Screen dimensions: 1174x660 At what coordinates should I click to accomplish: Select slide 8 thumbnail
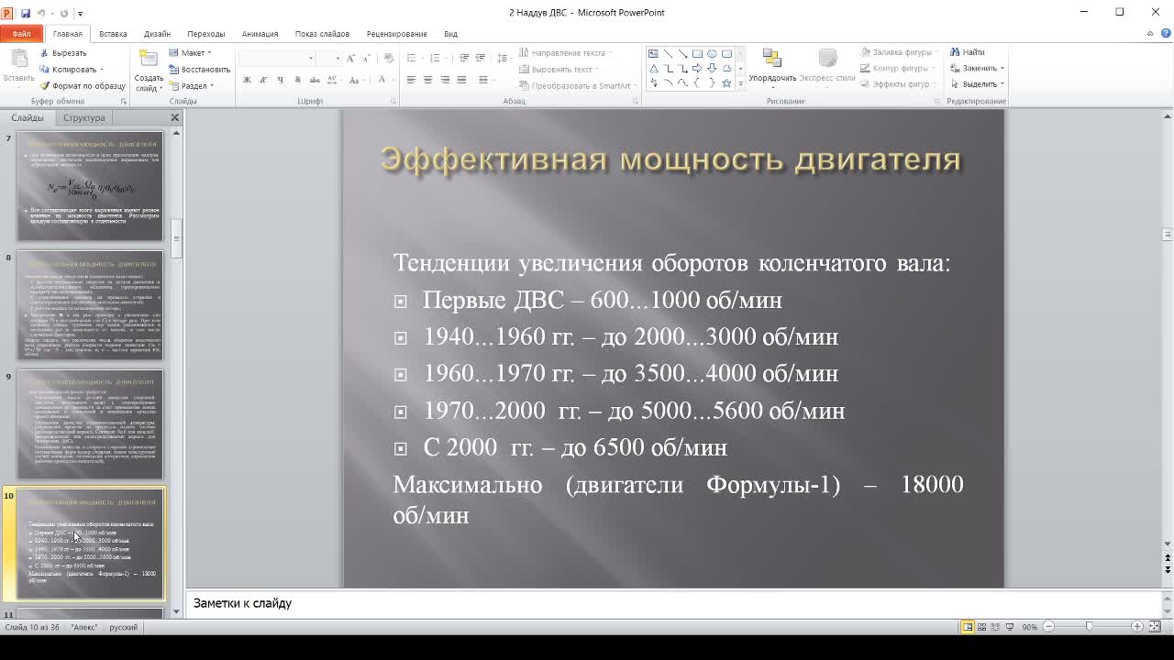[90, 305]
